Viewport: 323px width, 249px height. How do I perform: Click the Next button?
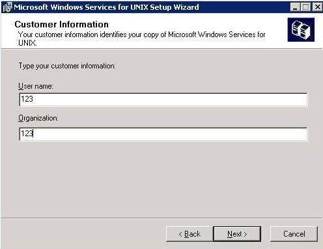pos(237,234)
